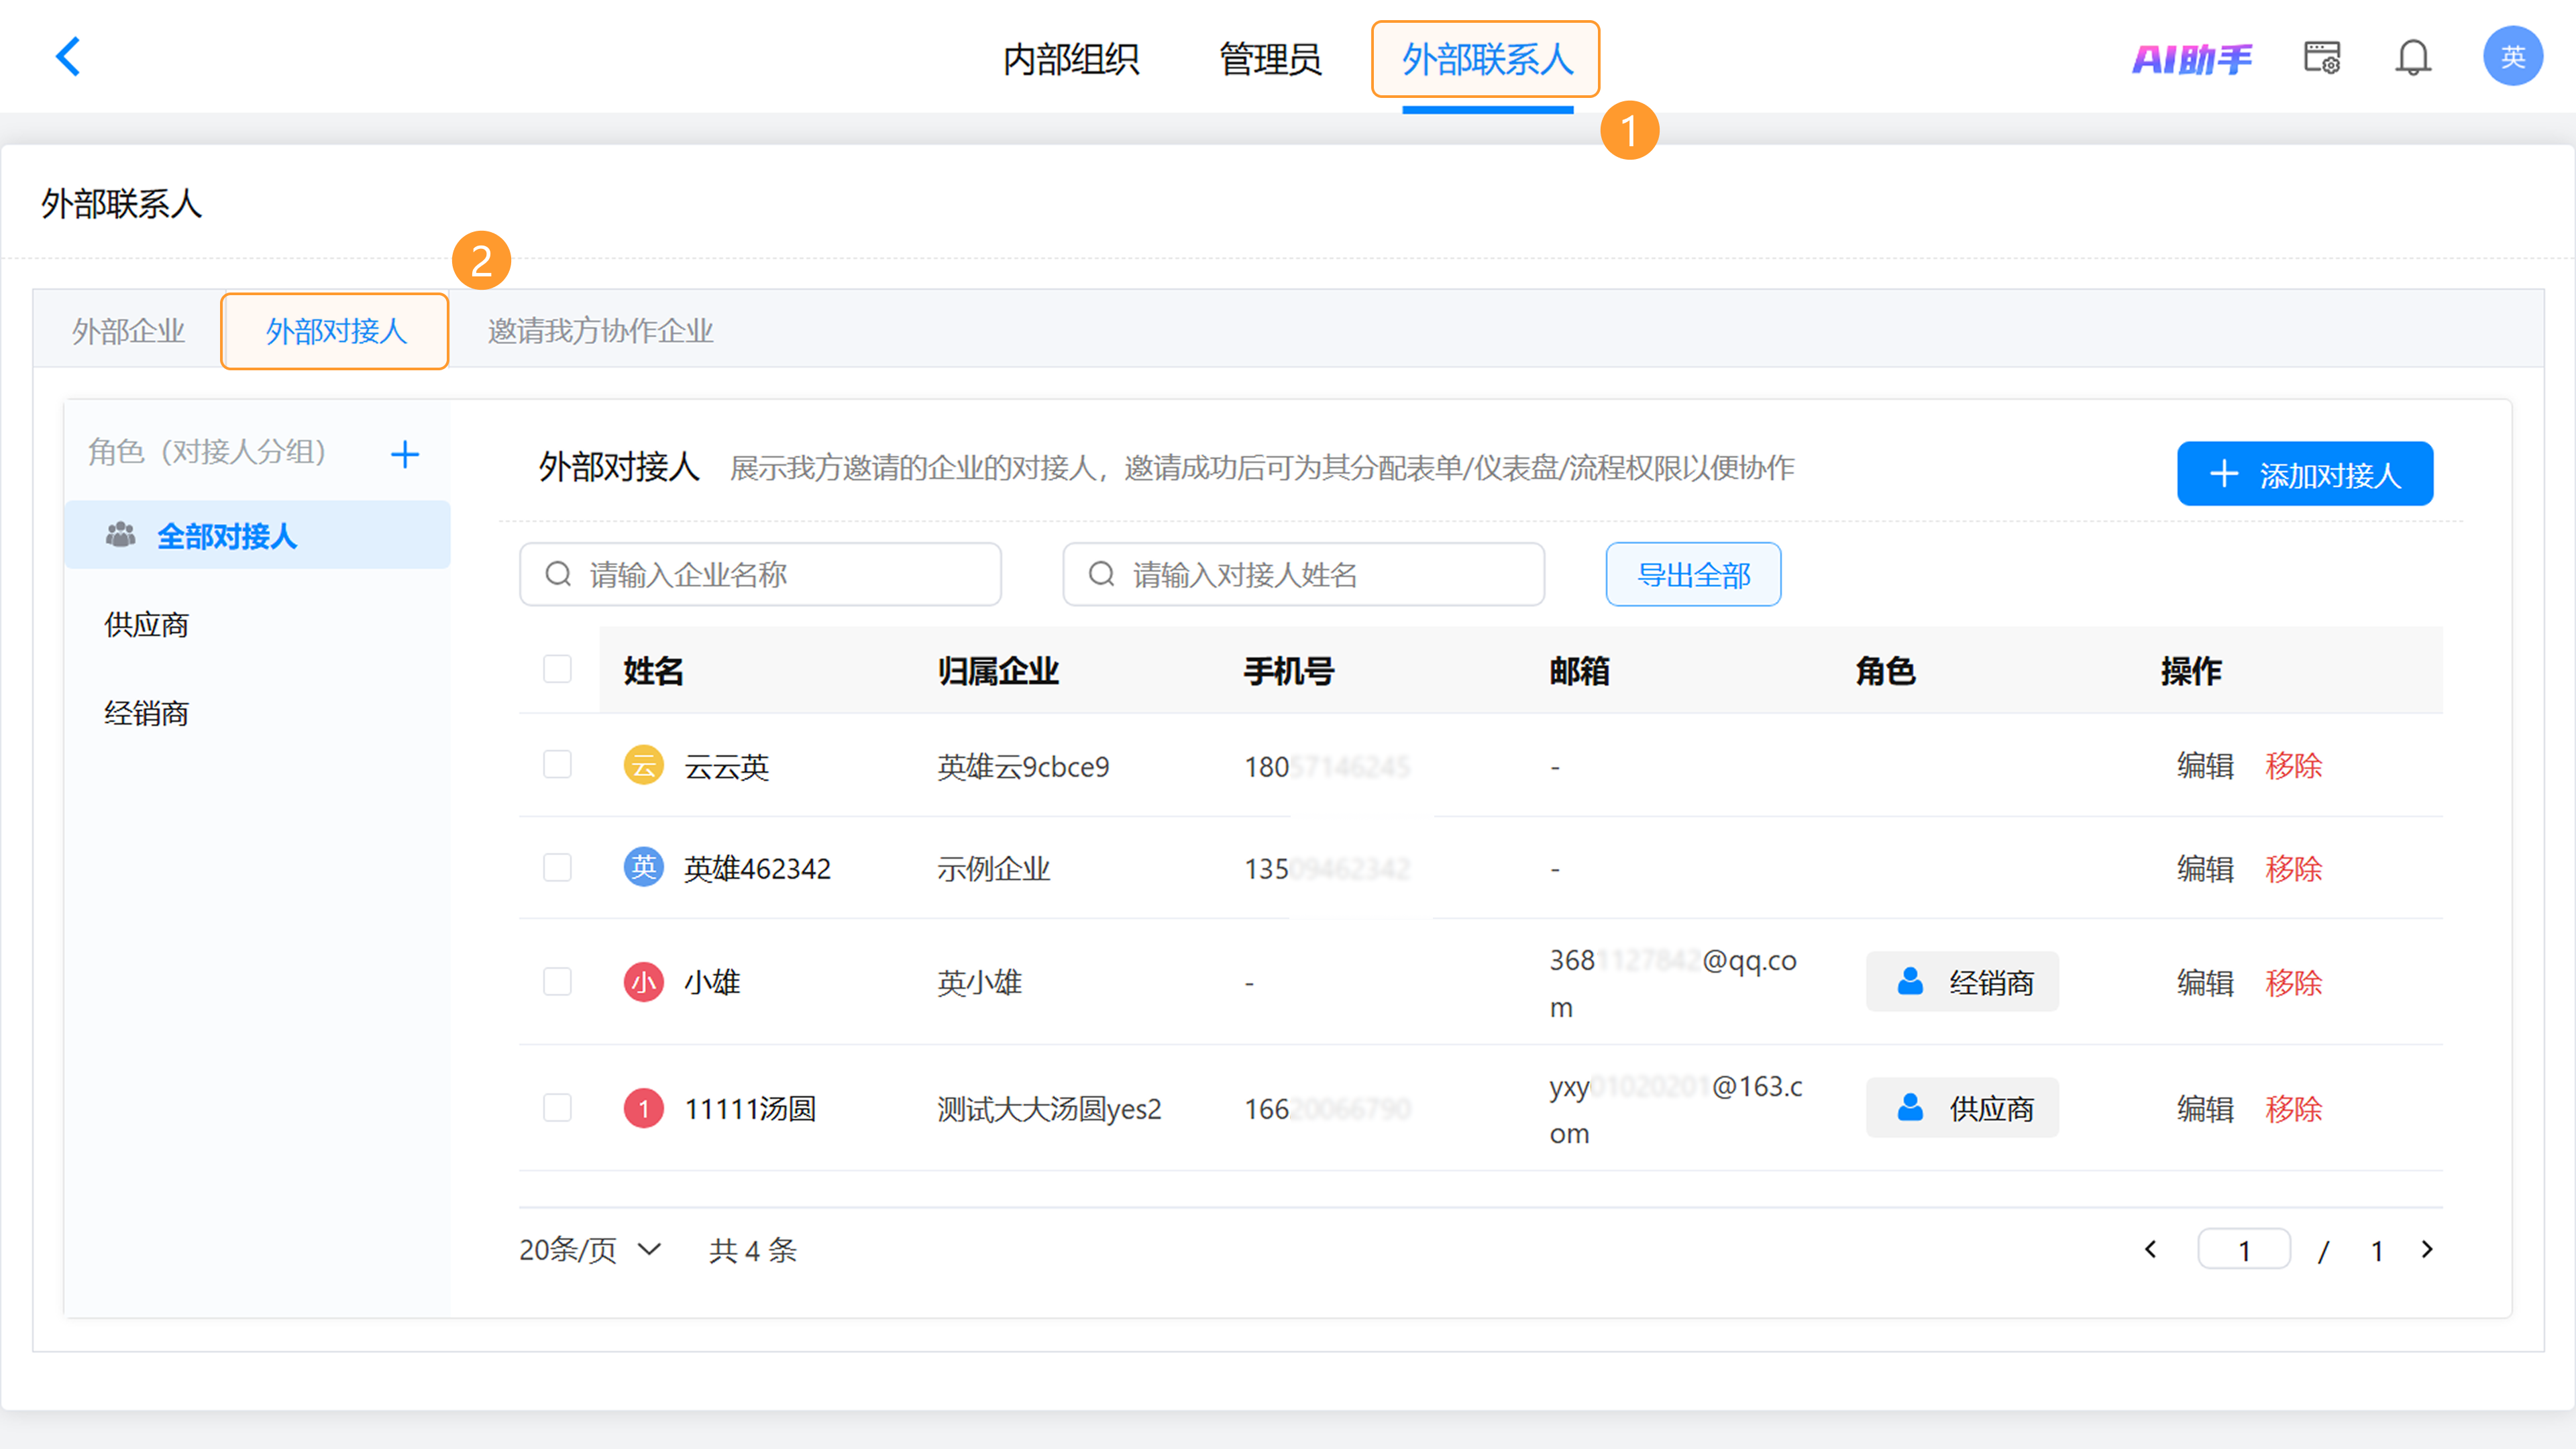
Task: Select 供应商 role in sidebar
Action: [x=146, y=625]
